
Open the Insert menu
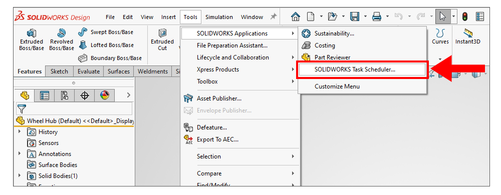tap(168, 17)
